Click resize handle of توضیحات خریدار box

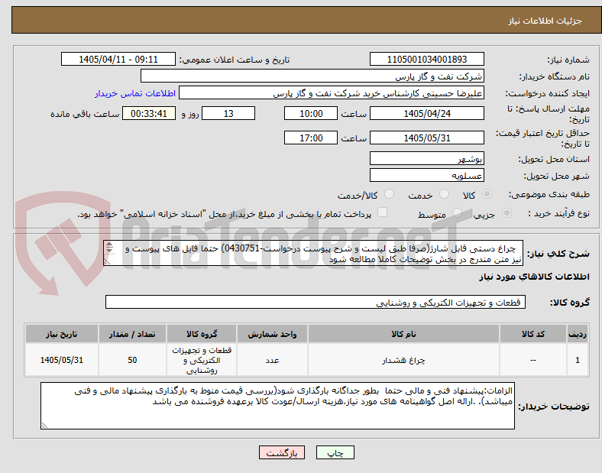(x=44, y=426)
